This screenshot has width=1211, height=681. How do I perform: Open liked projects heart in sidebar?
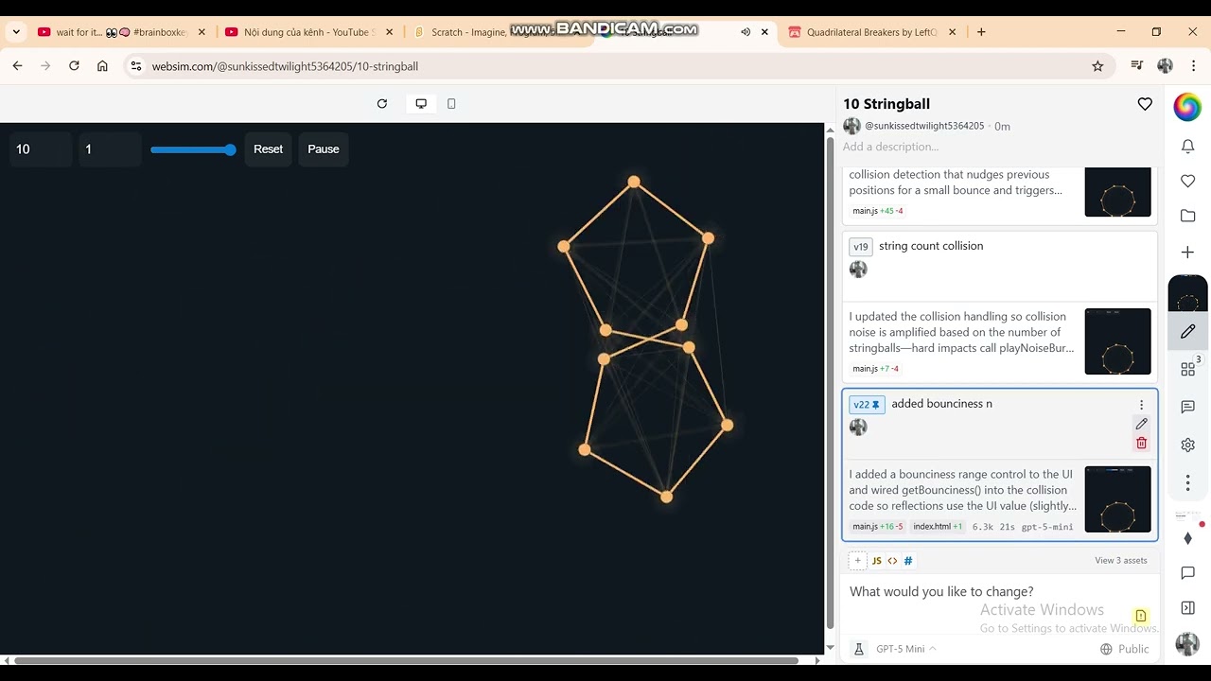(1188, 181)
